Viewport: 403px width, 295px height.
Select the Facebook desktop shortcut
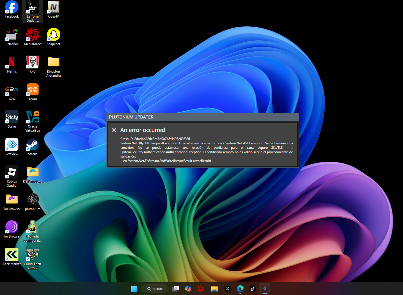12,10
